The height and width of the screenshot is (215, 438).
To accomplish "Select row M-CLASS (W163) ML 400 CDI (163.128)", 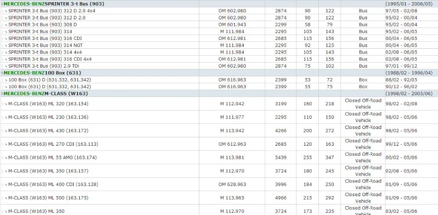I will point(219,184).
